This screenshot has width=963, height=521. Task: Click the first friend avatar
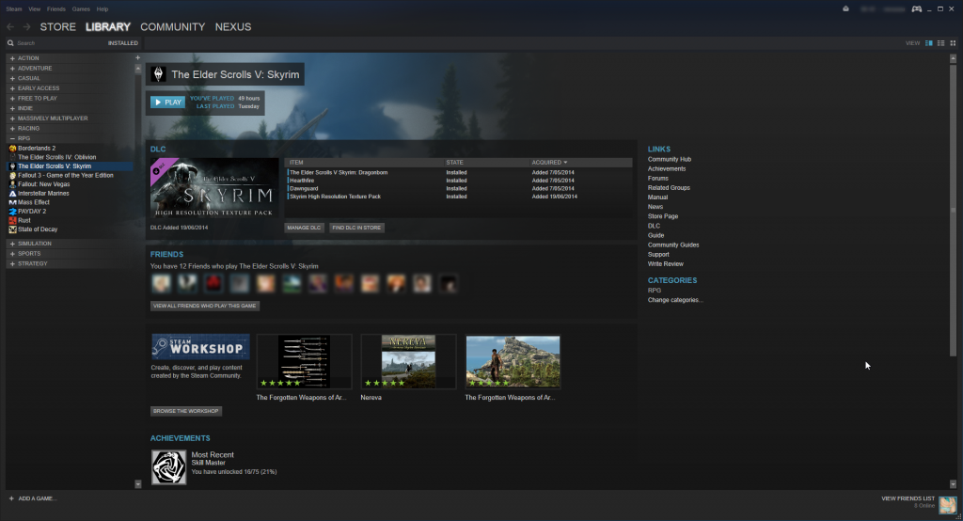tap(162, 283)
